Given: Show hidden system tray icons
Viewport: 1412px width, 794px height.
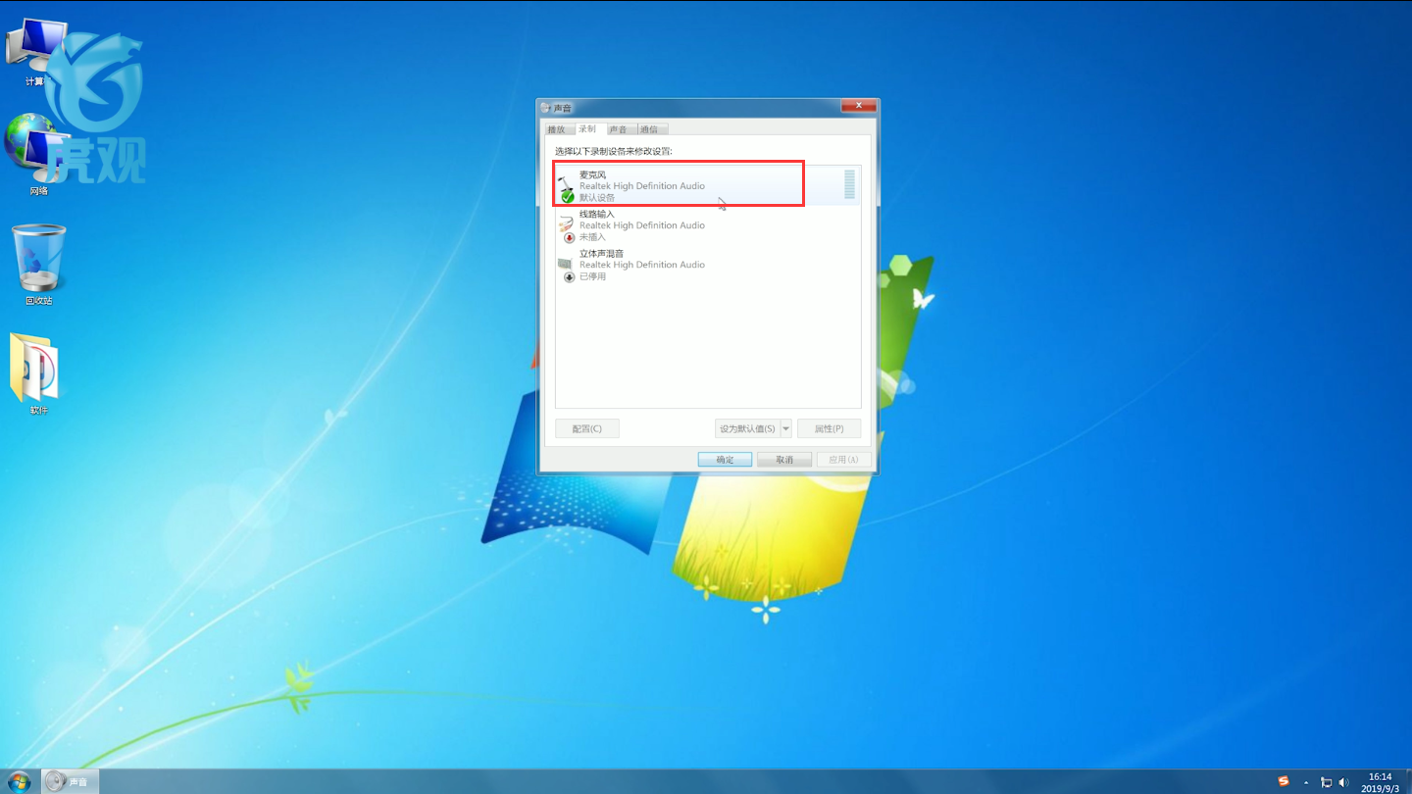Looking at the screenshot, I should tap(1308, 782).
